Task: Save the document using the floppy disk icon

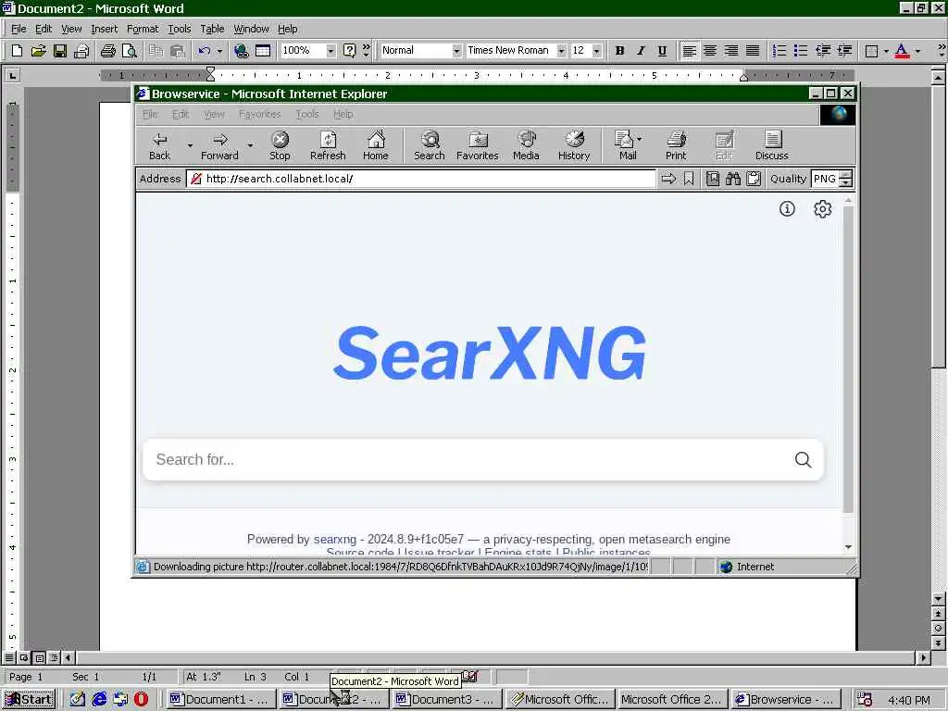Action: [x=60, y=51]
